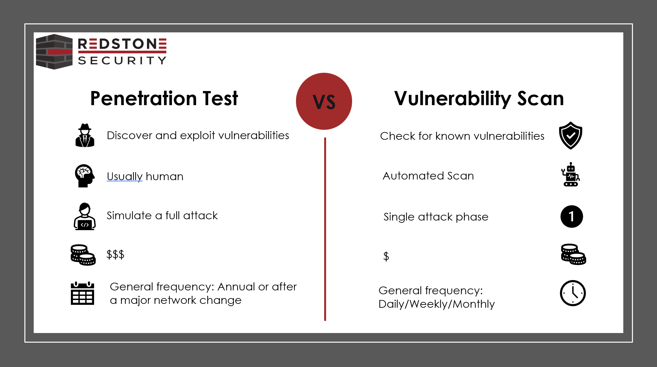Click the coder avatar icon
This screenshot has width=657, height=367.
coord(84,221)
